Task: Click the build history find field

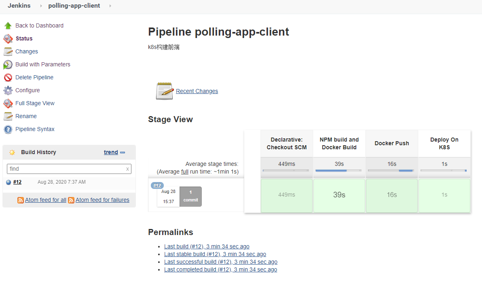Action: click(67, 169)
